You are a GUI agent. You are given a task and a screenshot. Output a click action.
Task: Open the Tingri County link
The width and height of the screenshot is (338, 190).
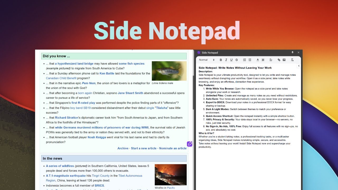101,176
